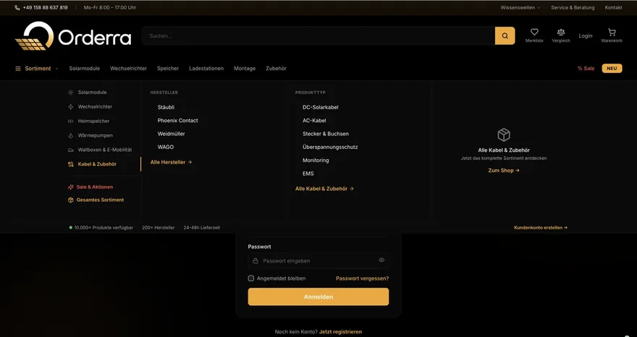Click the Orderra logo
This screenshot has width=637, height=337.
coord(73,35)
